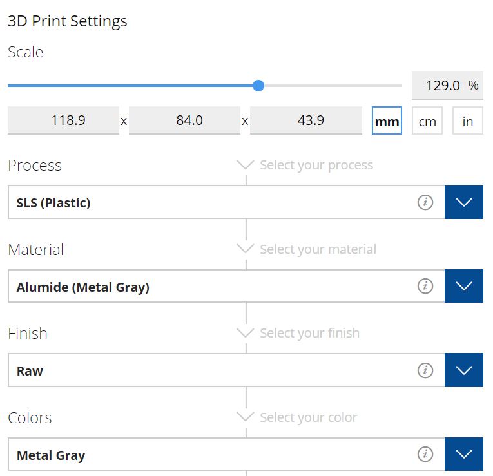Expand the Process dropdown arrow
The height and width of the screenshot is (476, 493).
click(x=464, y=202)
